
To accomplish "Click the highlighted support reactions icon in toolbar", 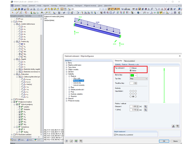I will 161,13.
